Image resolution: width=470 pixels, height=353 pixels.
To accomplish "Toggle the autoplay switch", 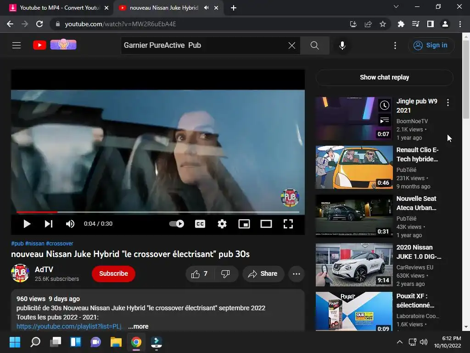I will click(177, 224).
